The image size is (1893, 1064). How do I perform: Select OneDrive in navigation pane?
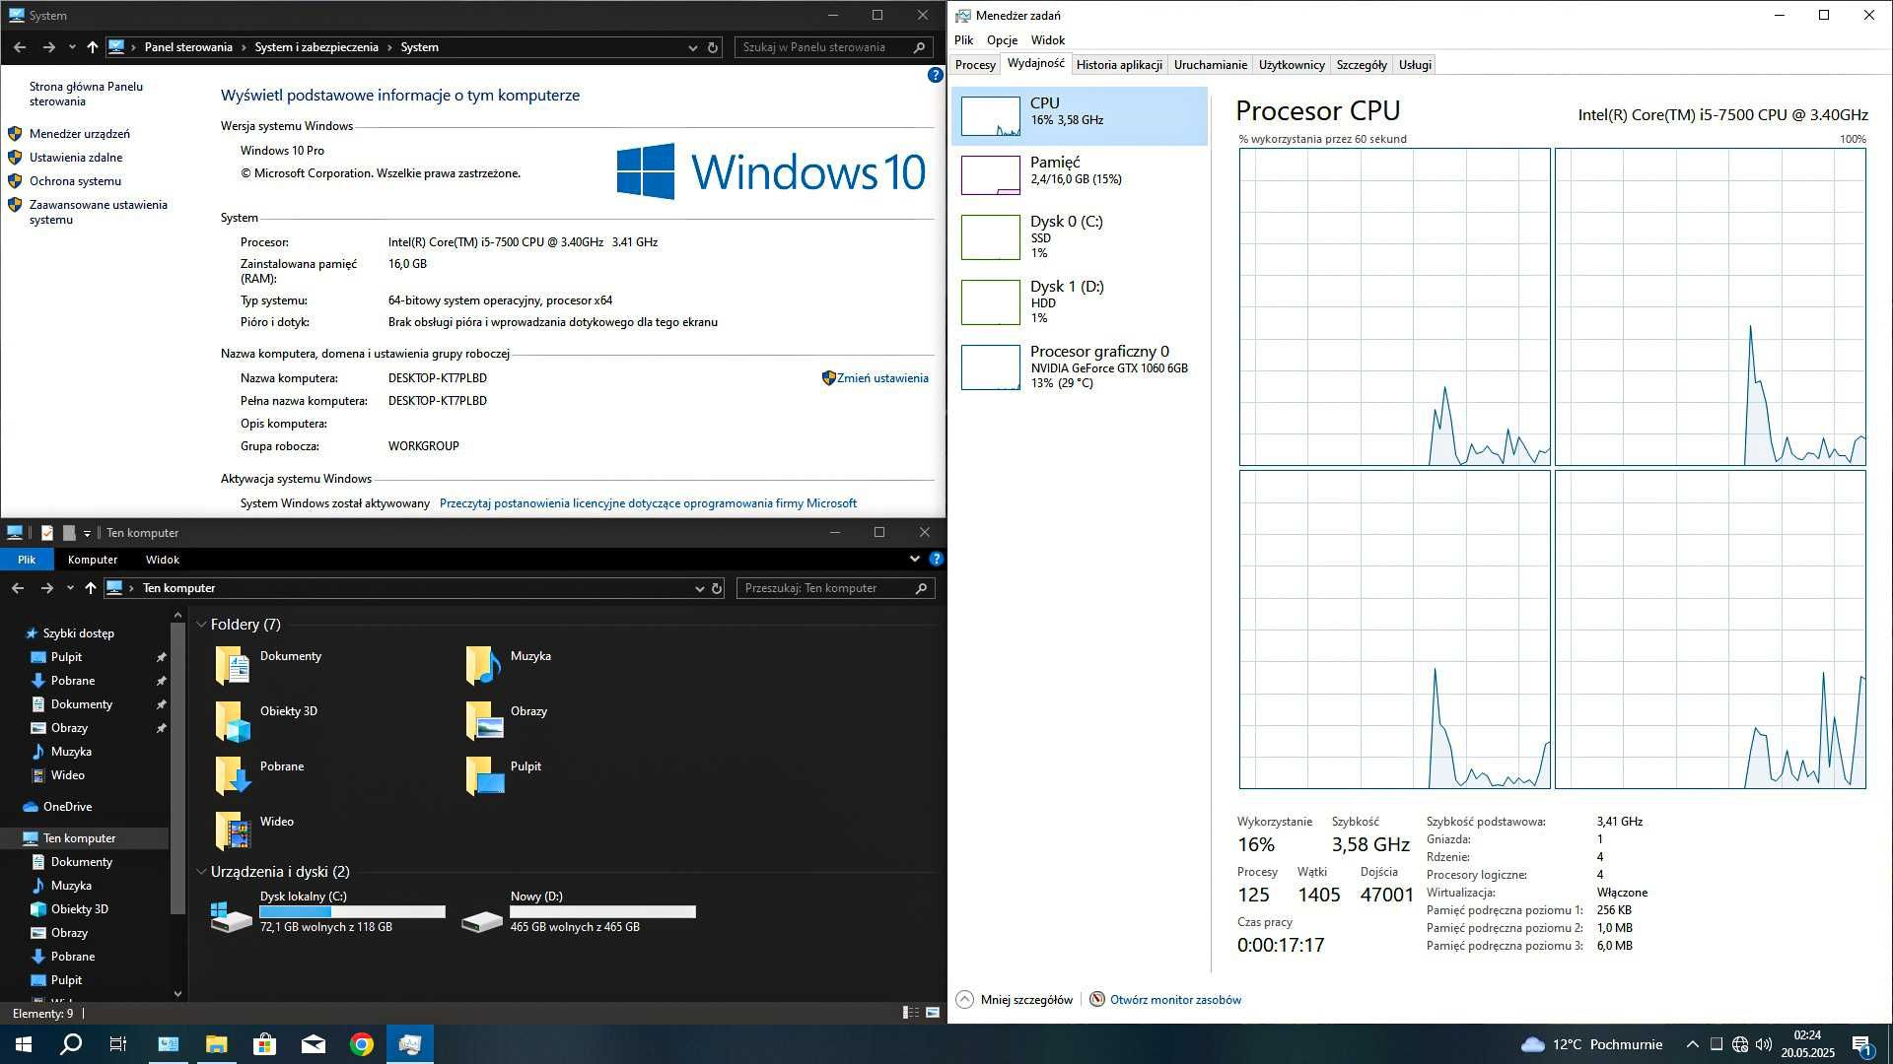[x=67, y=807]
